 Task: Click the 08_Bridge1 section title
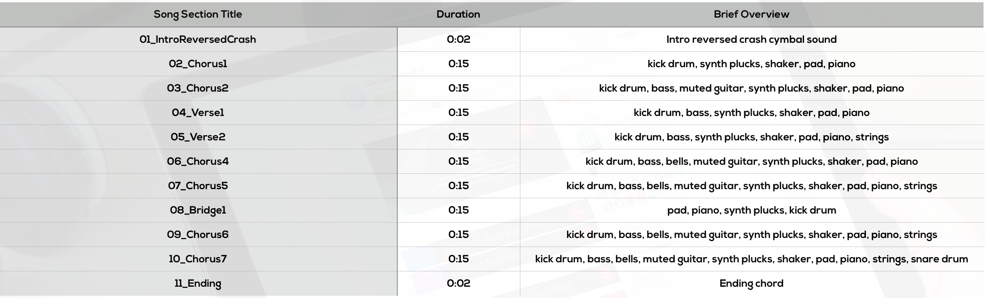198,211
